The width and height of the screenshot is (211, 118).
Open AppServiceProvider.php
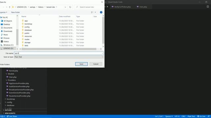coord(19,83)
